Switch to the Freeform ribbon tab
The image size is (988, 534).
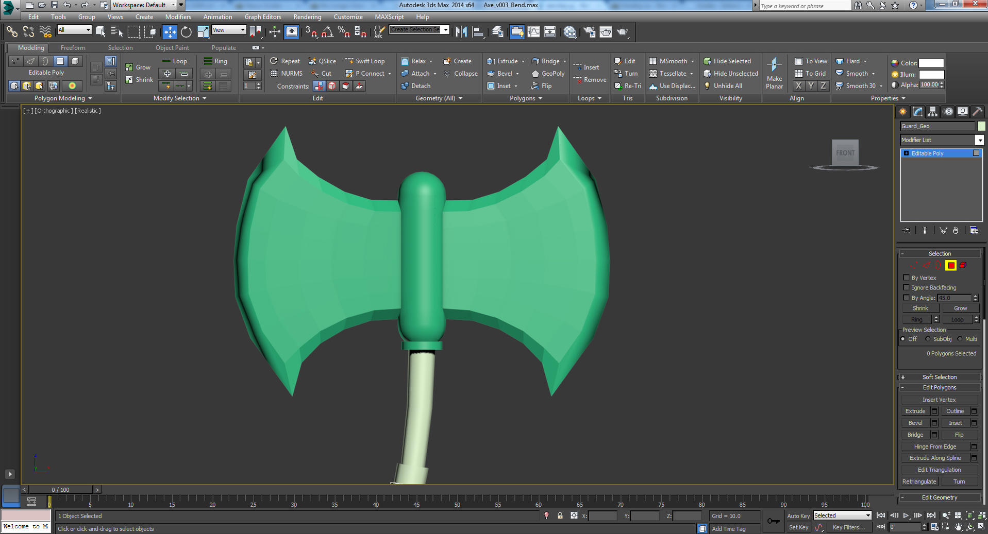pyautogui.click(x=73, y=47)
